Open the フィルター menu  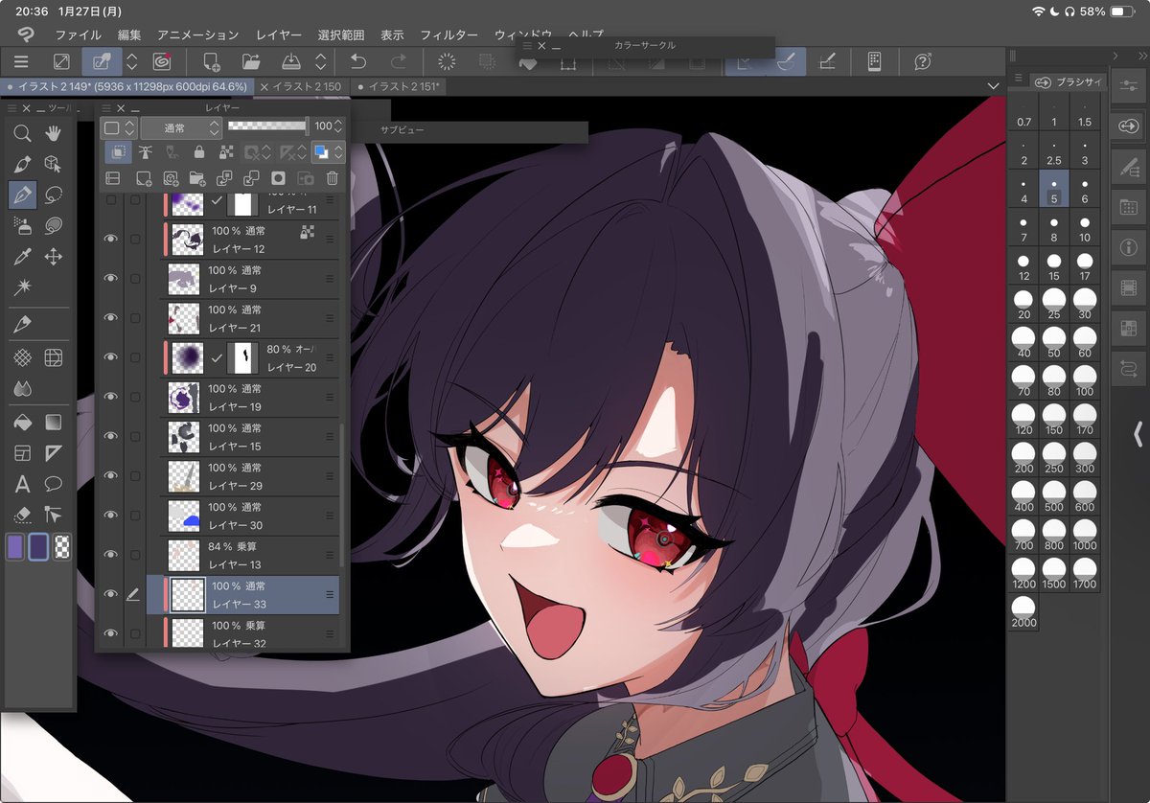click(449, 34)
